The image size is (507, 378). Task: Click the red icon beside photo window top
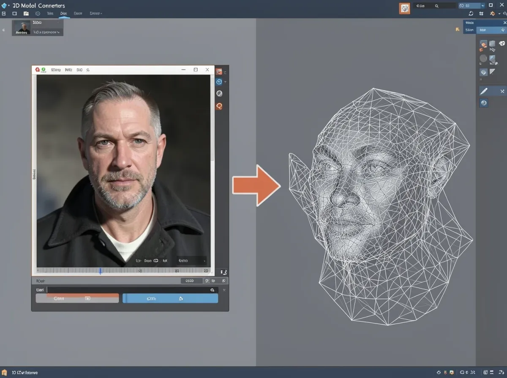click(219, 72)
